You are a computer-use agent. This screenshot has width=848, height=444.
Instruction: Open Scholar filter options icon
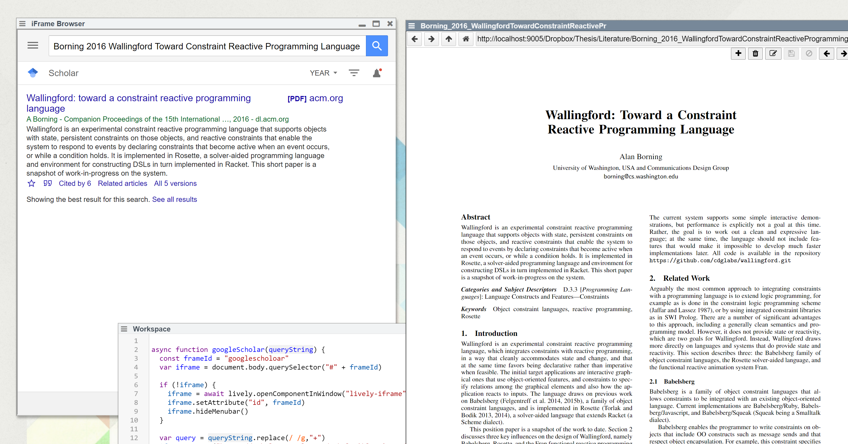[354, 73]
